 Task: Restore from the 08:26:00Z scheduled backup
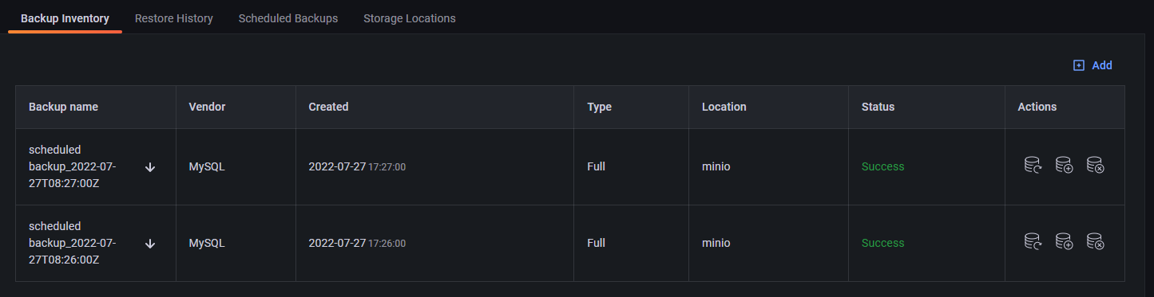(x=1033, y=241)
